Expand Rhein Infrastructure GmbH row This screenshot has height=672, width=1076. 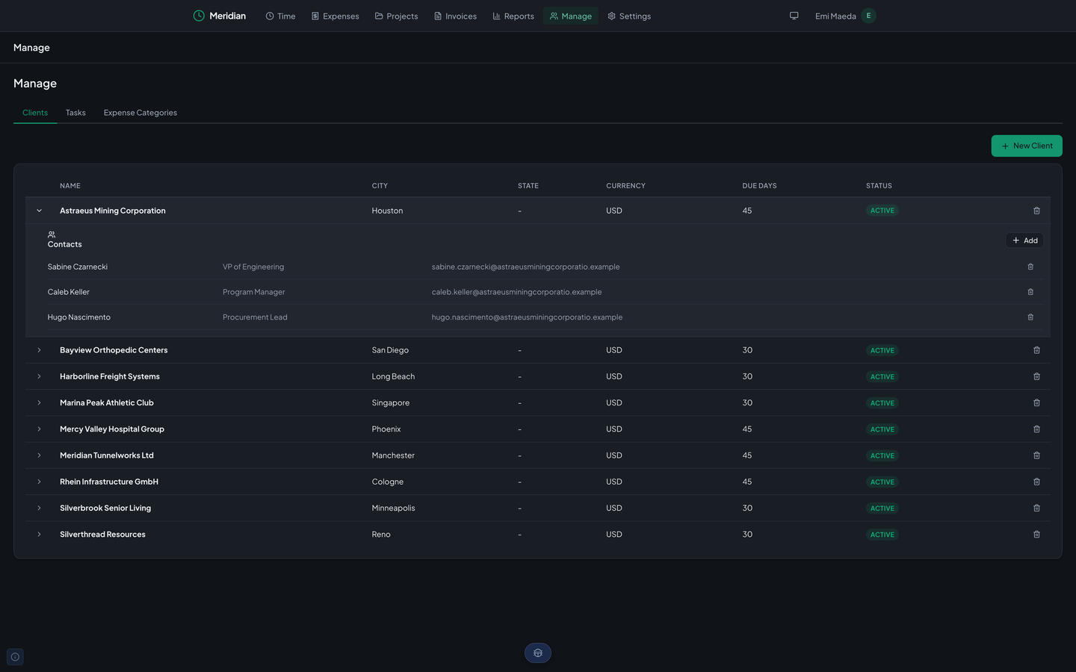pos(40,482)
